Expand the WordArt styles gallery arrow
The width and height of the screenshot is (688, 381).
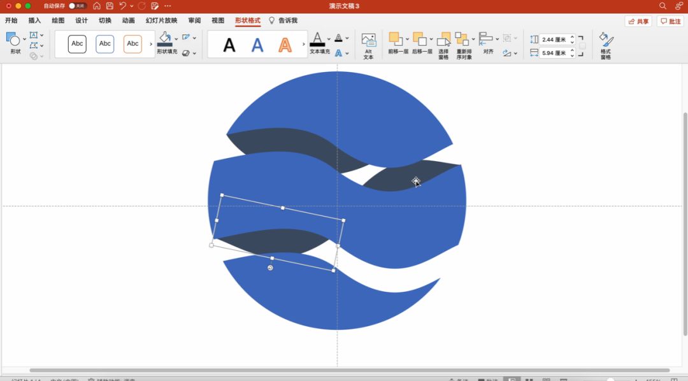303,44
